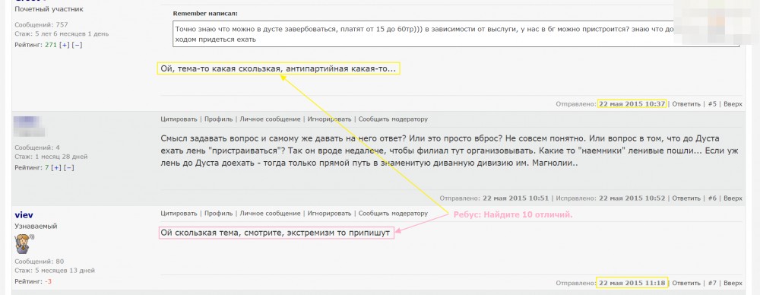Click the post text starting 'Смысл задавать вопрос'

[x=449, y=151]
